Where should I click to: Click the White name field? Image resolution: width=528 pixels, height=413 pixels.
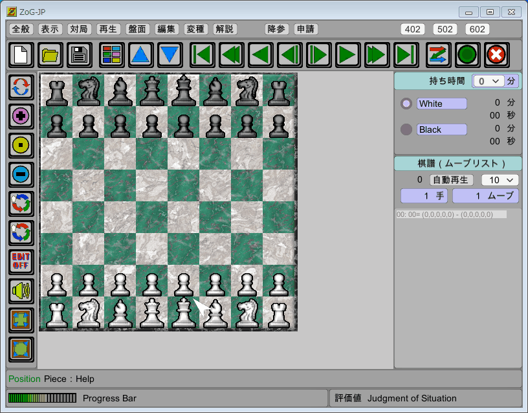point(442,104)
